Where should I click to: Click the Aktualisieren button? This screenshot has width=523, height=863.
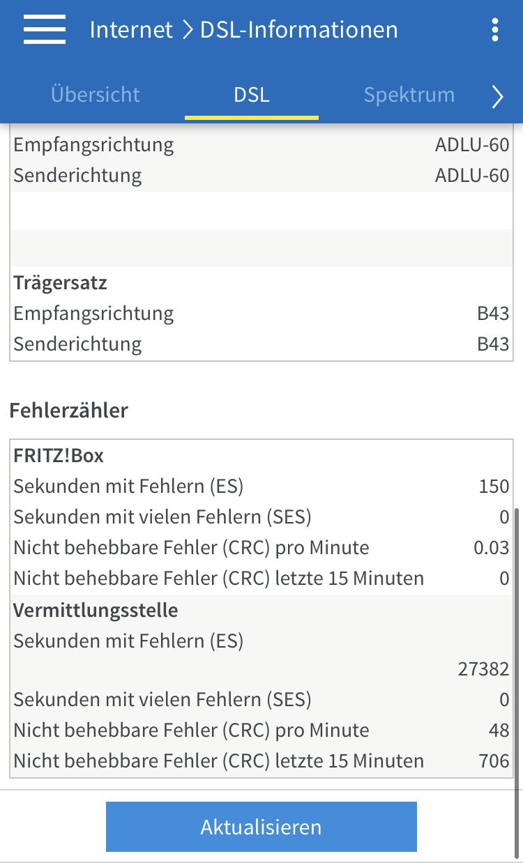click(x=261, y=827)
